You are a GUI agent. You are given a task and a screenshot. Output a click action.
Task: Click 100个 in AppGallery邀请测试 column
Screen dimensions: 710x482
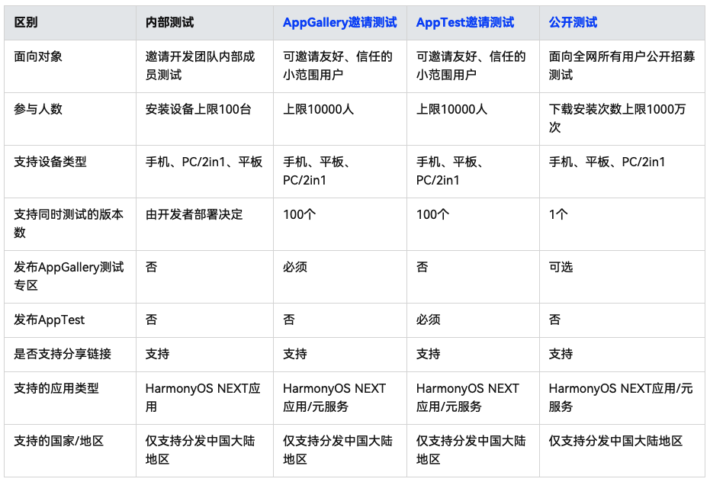pos(299,214)
